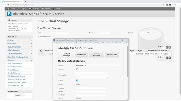Image resolution: width=181 pixels, height=101 pixels.
Task: Click the select-all icon in table header
Action: (41, 50)
